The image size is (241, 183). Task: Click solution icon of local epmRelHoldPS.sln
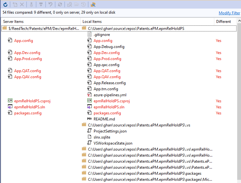(x=90, y=106)
